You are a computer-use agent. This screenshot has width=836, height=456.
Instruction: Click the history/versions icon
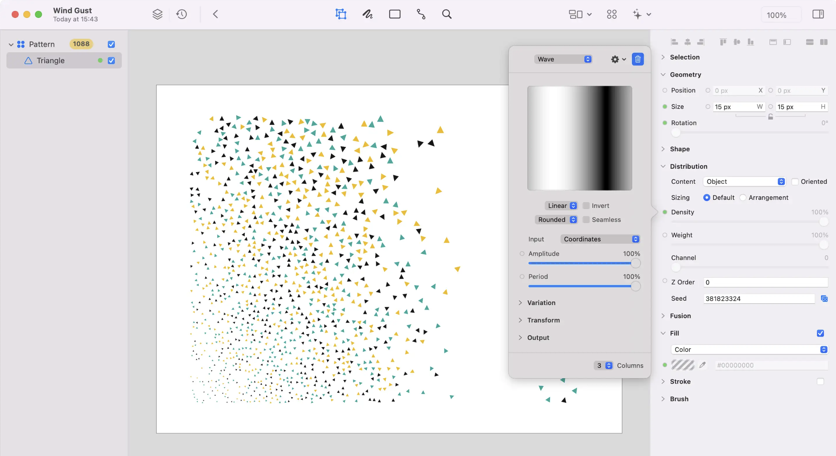(182, 14)
